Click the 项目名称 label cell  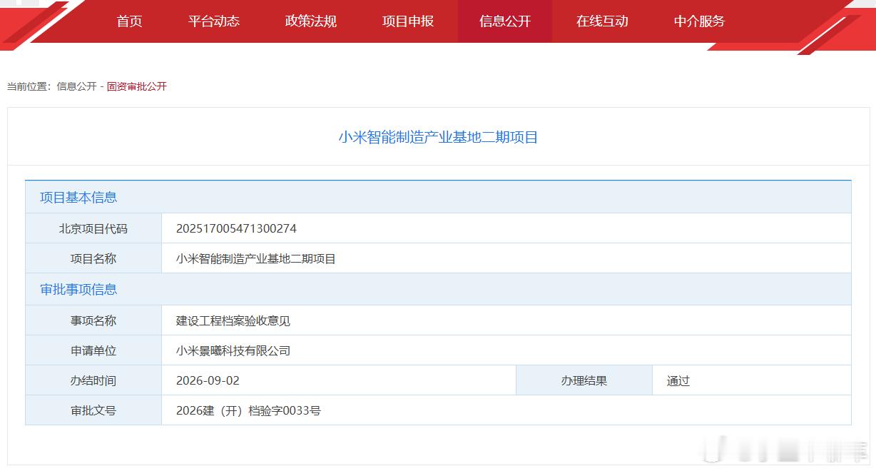pos(93,258)
